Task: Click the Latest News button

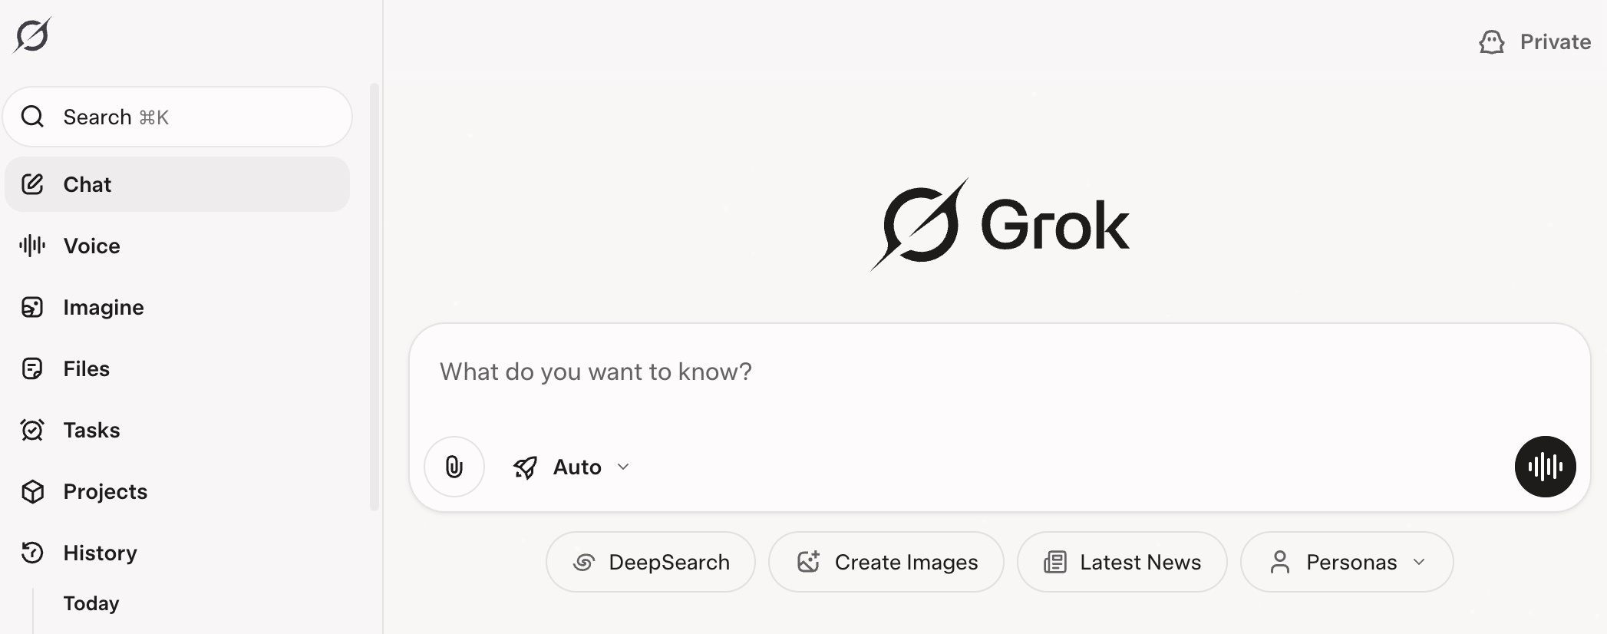Action: click(x=1122, y=562)
